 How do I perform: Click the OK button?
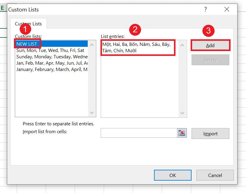tap(172, 175)
